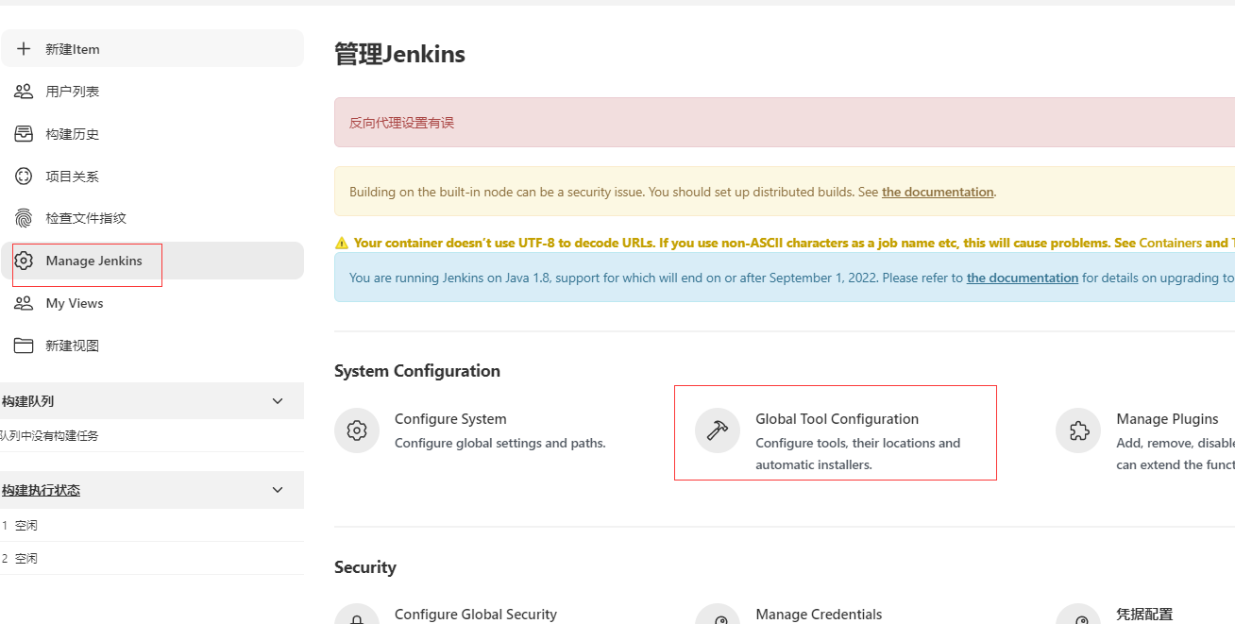This screenshot has width=1235, height=624.
Task: Click the hammer icon for Global Tool Configuration
Action: point(718,430)
